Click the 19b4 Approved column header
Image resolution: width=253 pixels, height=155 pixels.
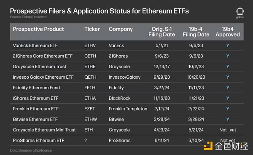(x=228, y=32)
